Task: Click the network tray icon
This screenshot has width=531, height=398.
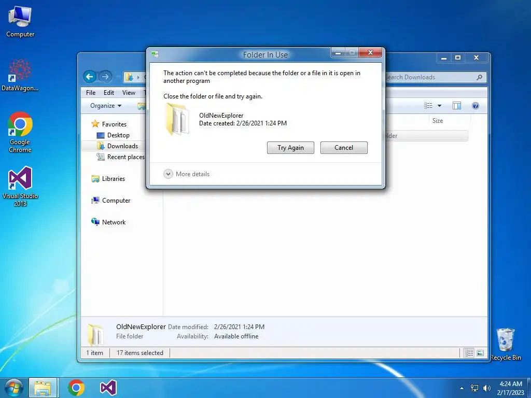Action: (474, 388)
